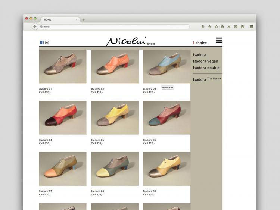The width and height of the screenshot is (280, 210).
Task: Open the Facebook page icon
Action: click(42, 43)
